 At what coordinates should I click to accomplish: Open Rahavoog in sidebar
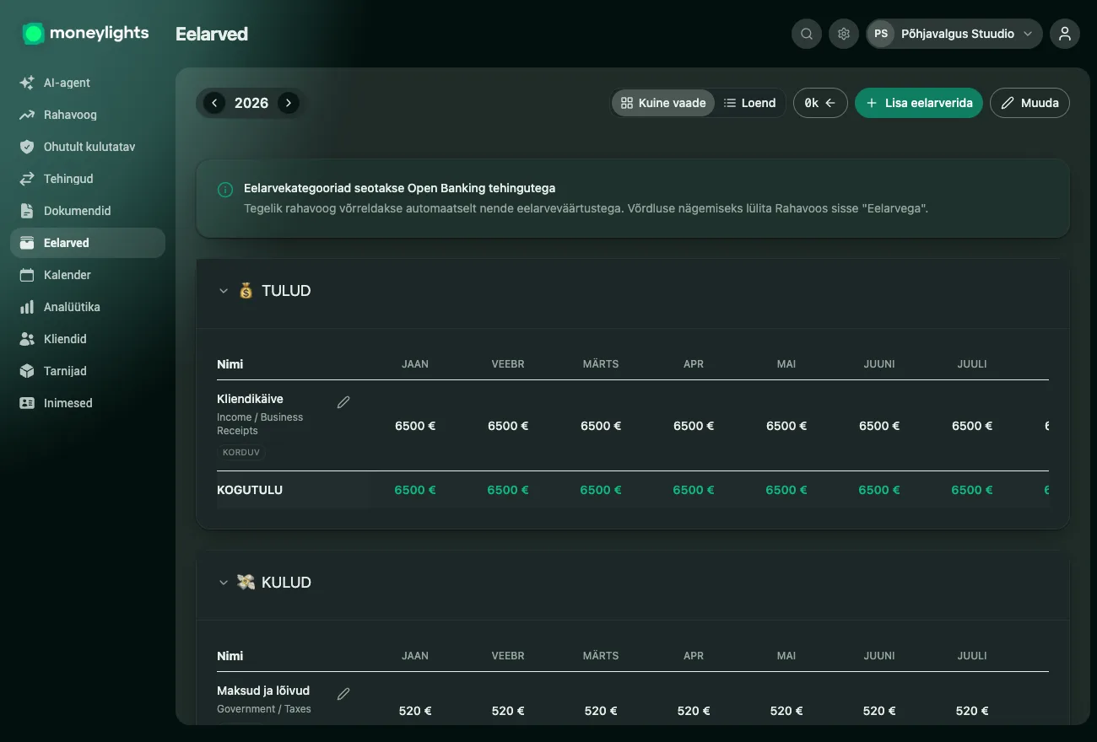(88, 115)
